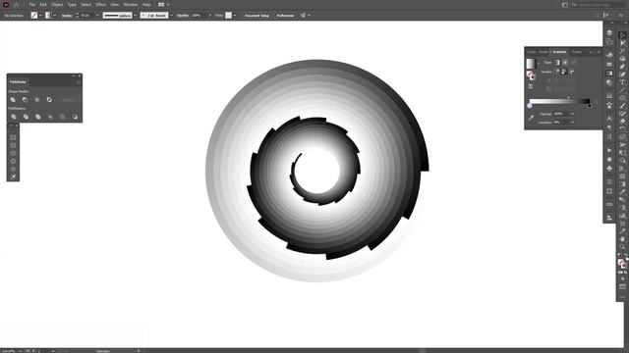Click the Crop pathfinder icon
The image size is (629, 353).
[x=50, y=117]
